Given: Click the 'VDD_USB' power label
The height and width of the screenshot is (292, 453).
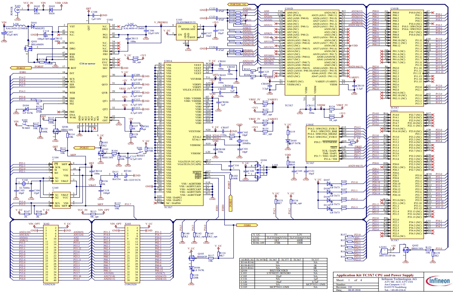Looking at the screenshot, I should 61,2.
